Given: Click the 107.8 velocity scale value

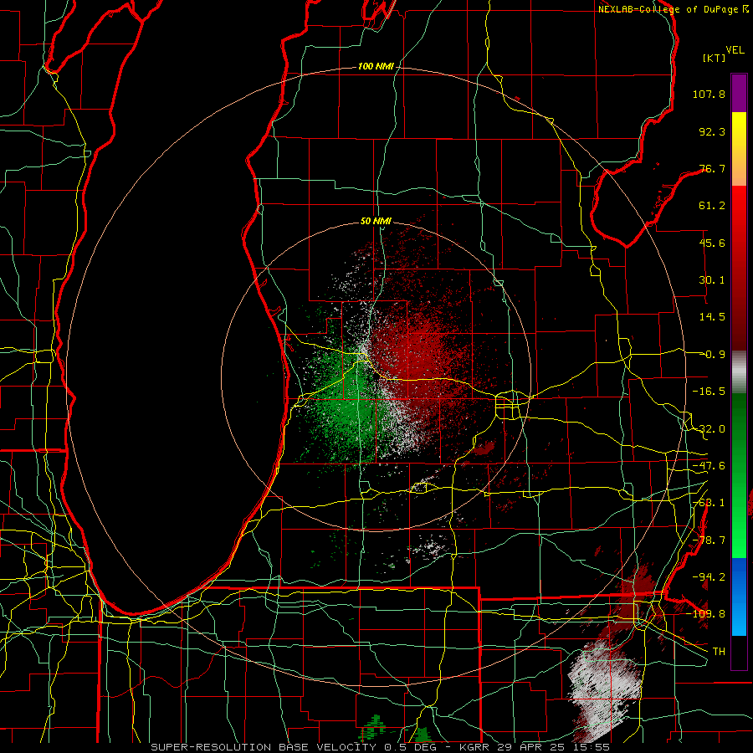Looking at the screenshot, I should coord(709,94).
